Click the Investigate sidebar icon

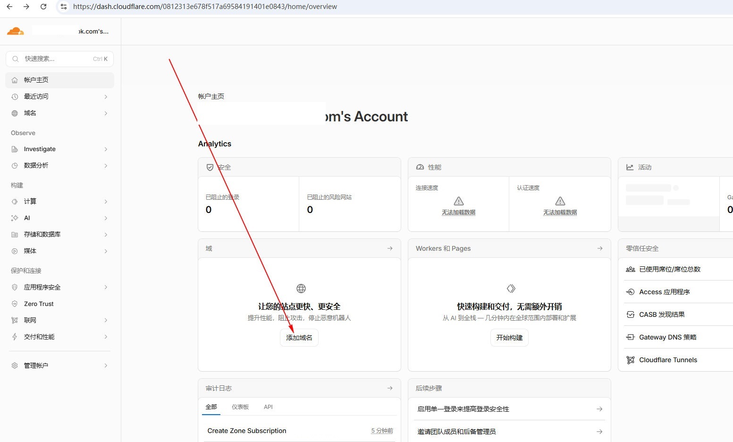click(x=15, y=149)
